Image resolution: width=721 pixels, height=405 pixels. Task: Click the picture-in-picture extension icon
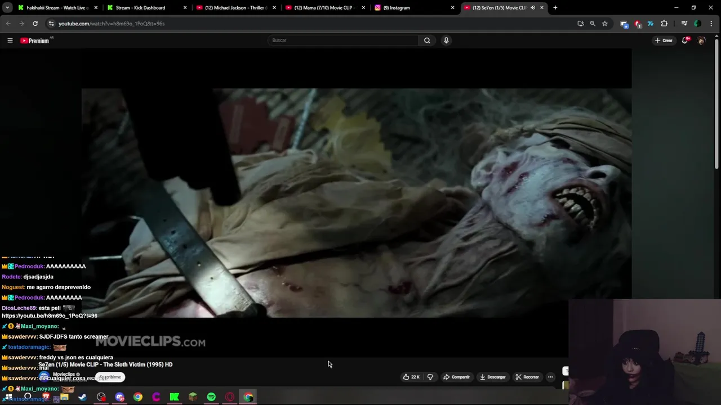point(624,24)
